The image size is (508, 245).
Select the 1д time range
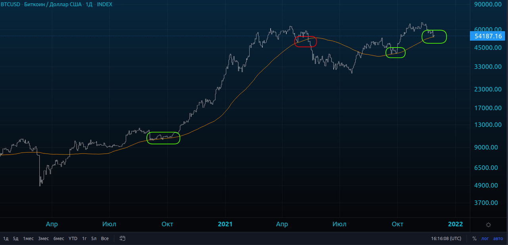pyautogui.click(x=6, y=239)
